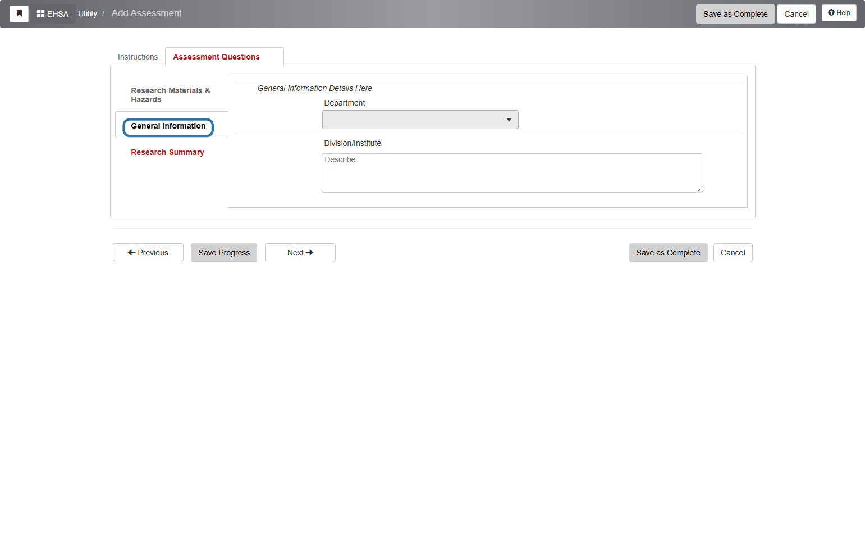Switch to the Instructions tab
The width and height of the screenshot is (865, 535).
pyautogui.click(x=138, y=57)
